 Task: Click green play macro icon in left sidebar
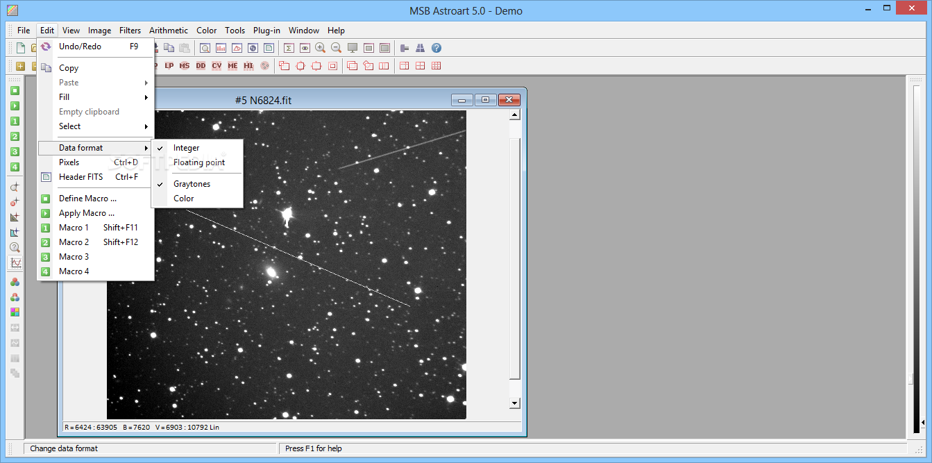pyautogui.click(x=15, y=106)
